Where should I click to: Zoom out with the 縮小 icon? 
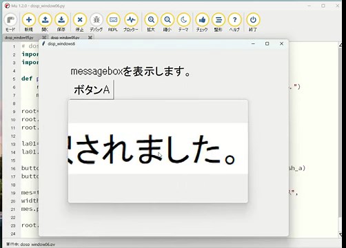coord(167,22)
